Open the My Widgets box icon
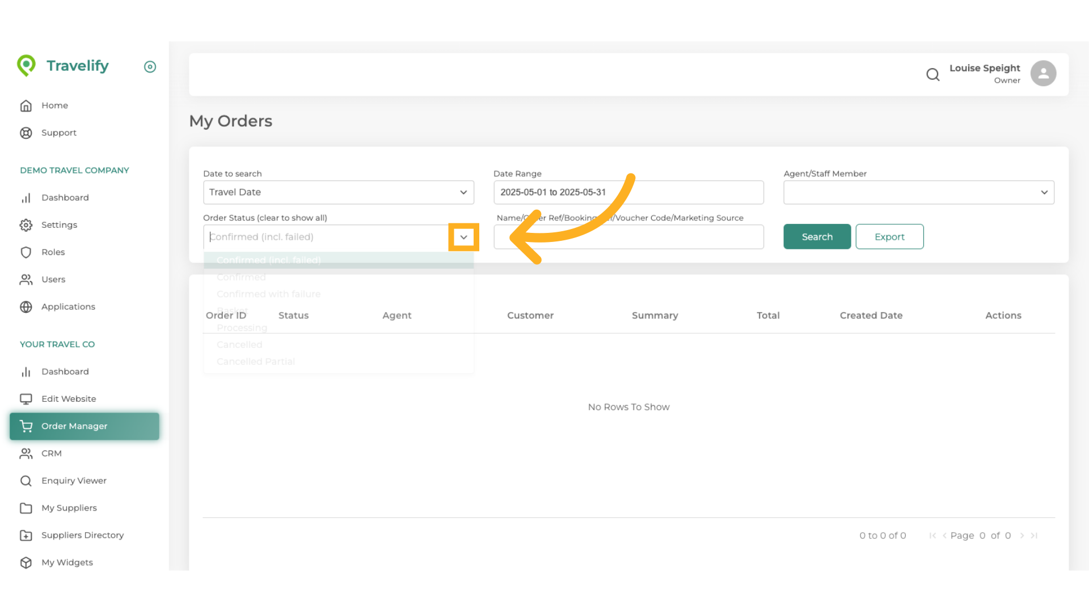This screenshot has height=612, width=1089. (x=26, y=562)
